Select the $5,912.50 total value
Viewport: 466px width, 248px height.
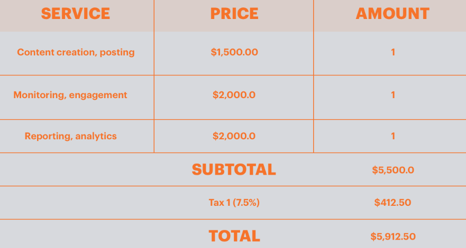click(x=393, y=236)
